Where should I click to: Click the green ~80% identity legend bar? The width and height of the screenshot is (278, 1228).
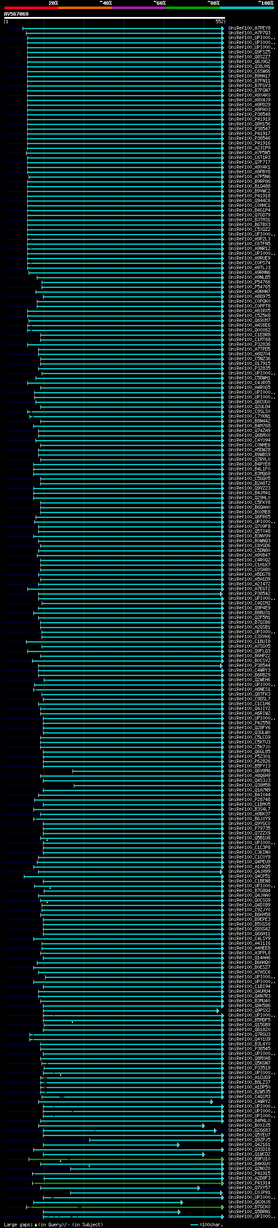tap(193, 8)
